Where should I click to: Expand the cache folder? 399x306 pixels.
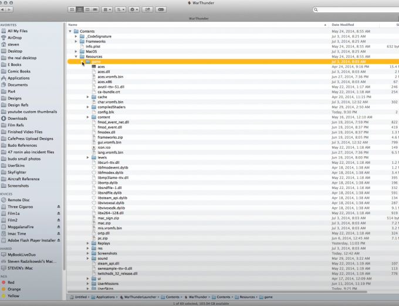(88, 97)
